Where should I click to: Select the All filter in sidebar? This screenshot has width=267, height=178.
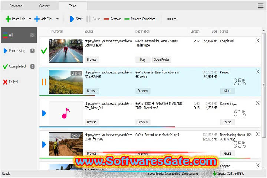click(19, 35)
